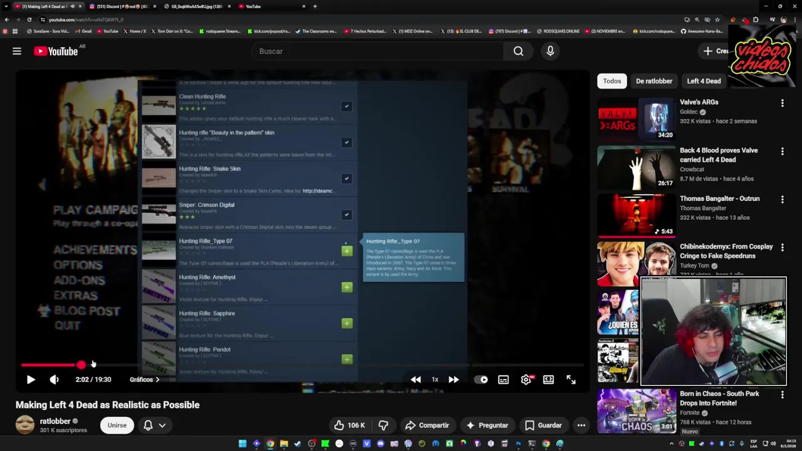Toggle the autoplay switch in player

coord(481,380)
